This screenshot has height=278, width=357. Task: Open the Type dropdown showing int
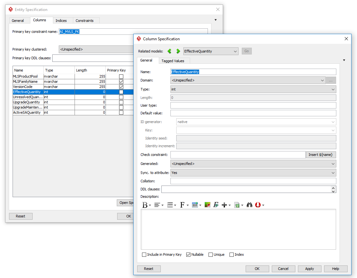[x=253, y=89]
